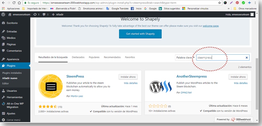Viewport: 262px width, 126px height.
Task: Follow the welcome page link
Action: pyautogui.click(x=211, y=26)
